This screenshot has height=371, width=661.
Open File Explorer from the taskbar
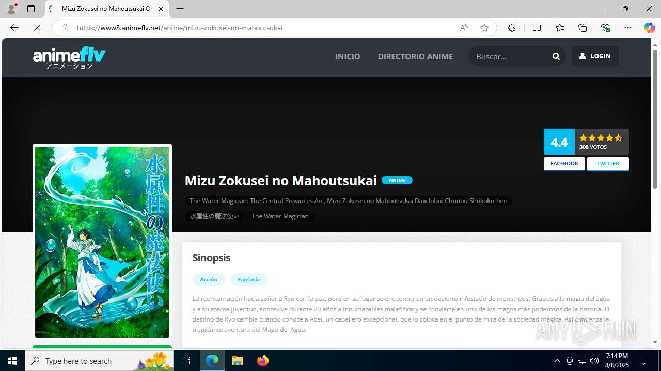[238, 361]
